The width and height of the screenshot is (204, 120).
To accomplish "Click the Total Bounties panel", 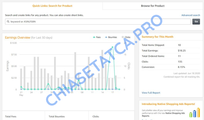I will pyautogui.click(x=67, y=116).
